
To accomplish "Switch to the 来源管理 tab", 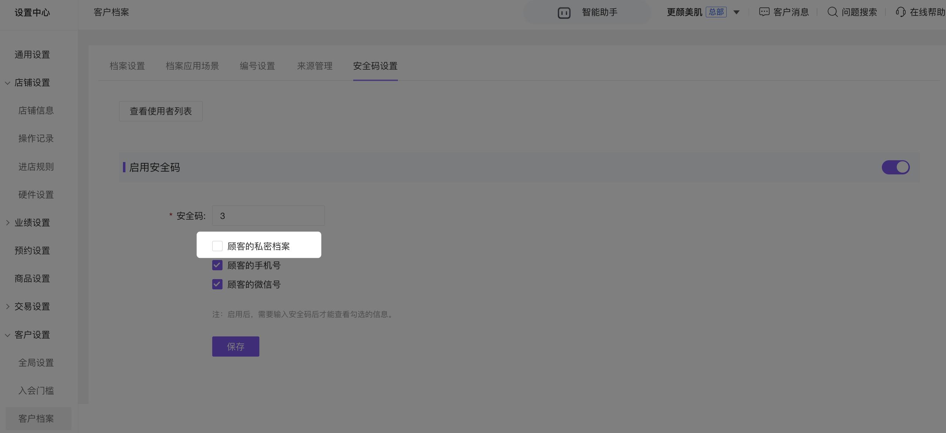I will coord(314,66).
